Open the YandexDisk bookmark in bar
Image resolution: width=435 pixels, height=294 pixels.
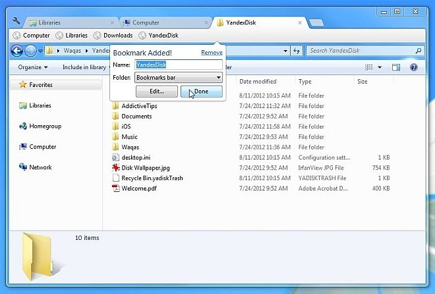pos(158,36)
